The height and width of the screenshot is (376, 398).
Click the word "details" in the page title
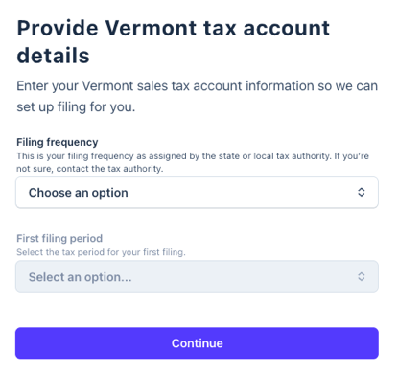pyautogui.click(x=53, y=56)
